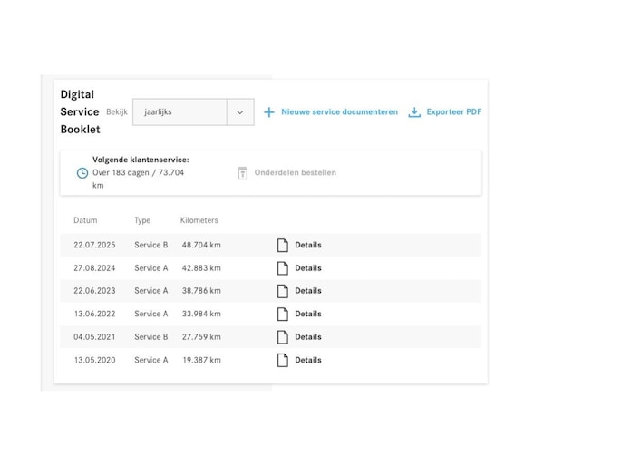Click the clock icon next to Volgende klantenservice
This screenshot has width=621, height=465.
click(82, 172)
